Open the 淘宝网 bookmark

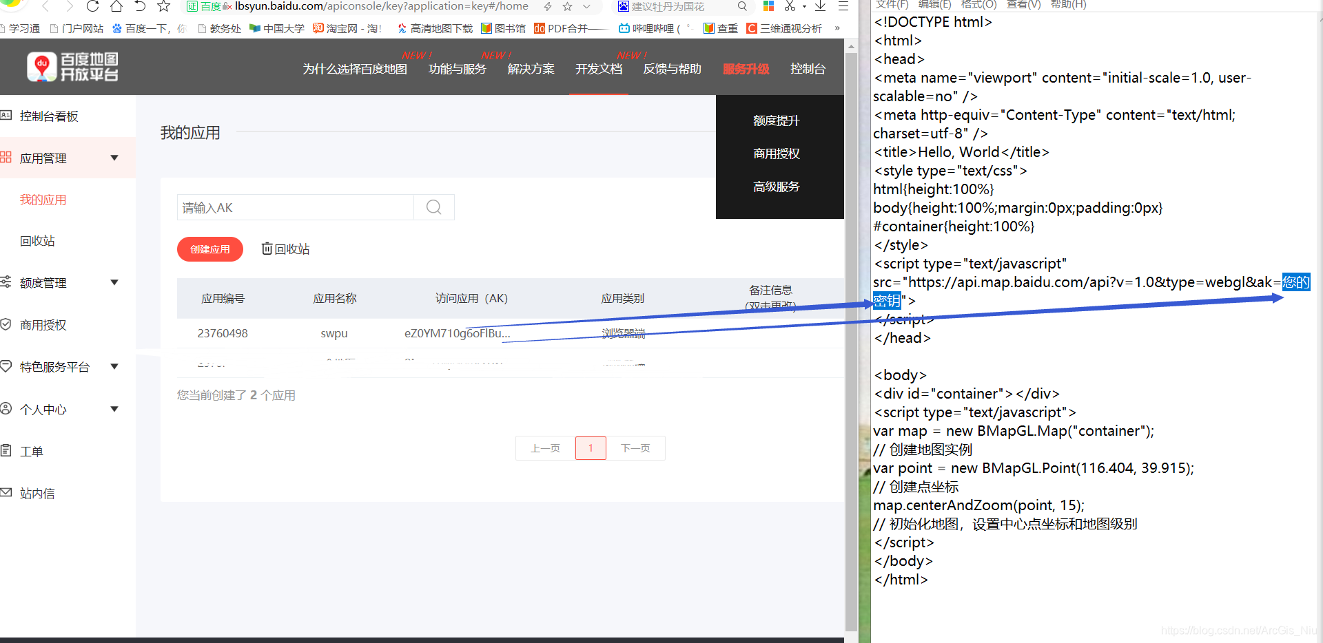point(347,28)
